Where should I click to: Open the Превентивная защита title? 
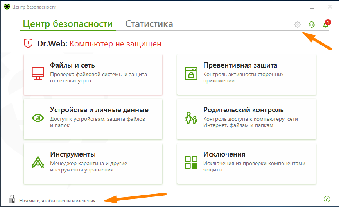point(240,65)
